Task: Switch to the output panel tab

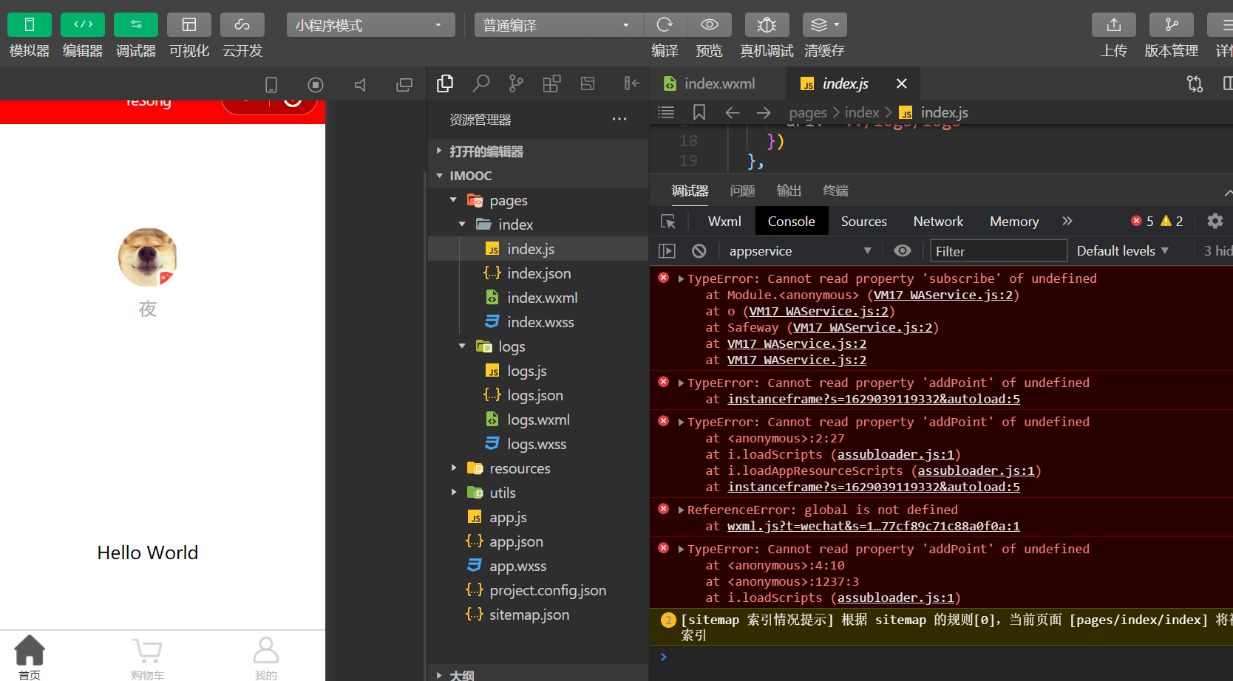Action: (x=789, y=191)
